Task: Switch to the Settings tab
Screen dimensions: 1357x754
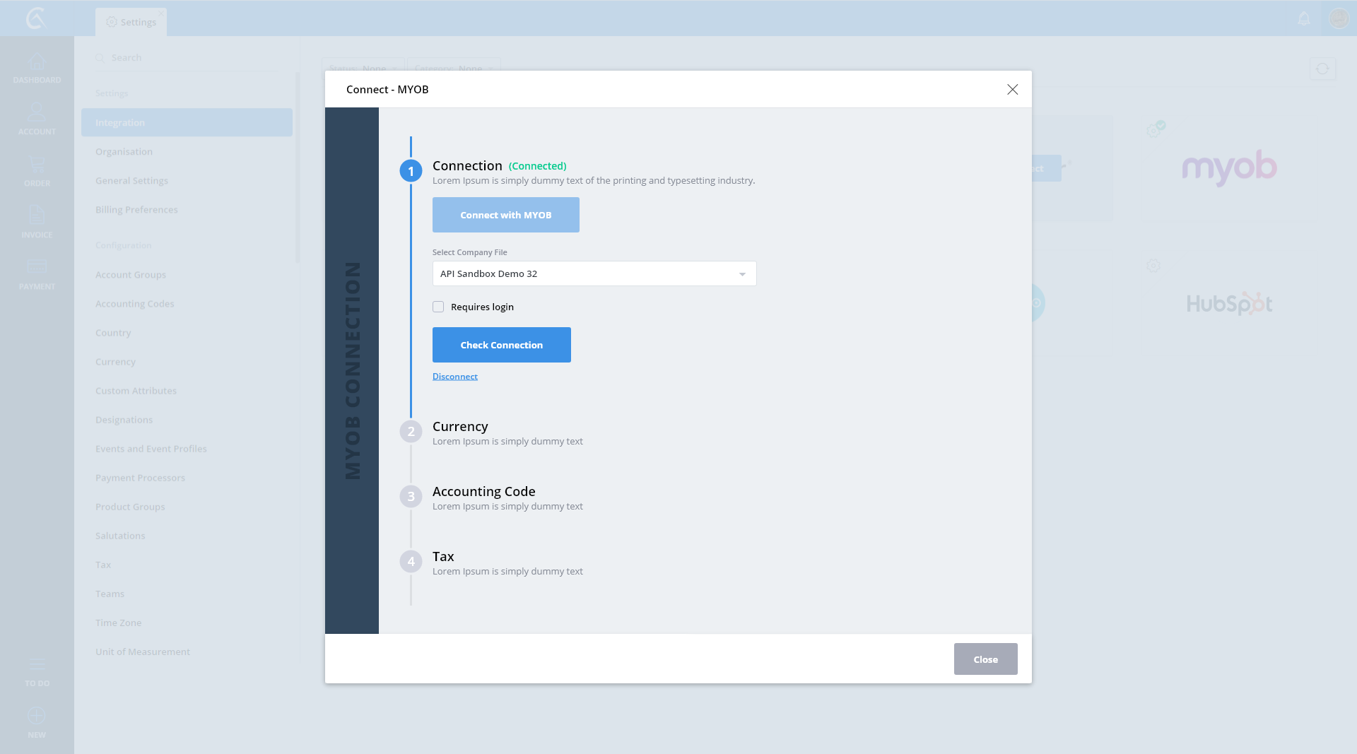Action: tap(131, 22)
